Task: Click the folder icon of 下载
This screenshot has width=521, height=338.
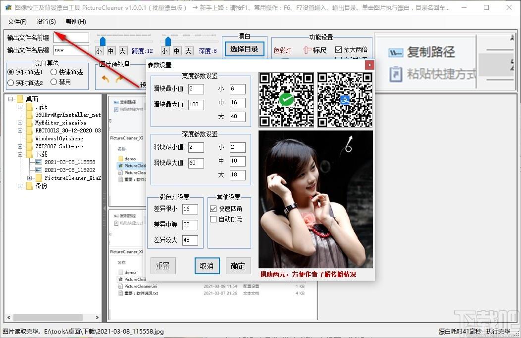Action: coord(29,154)
